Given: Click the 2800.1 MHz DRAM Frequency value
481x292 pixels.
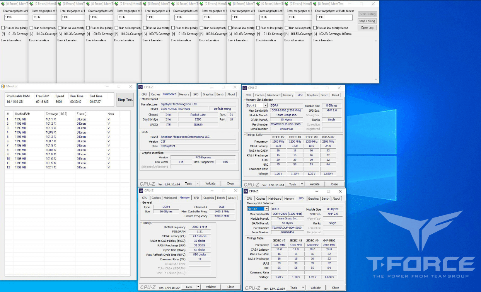Looking at the screenshot, I should click(200, 227).
